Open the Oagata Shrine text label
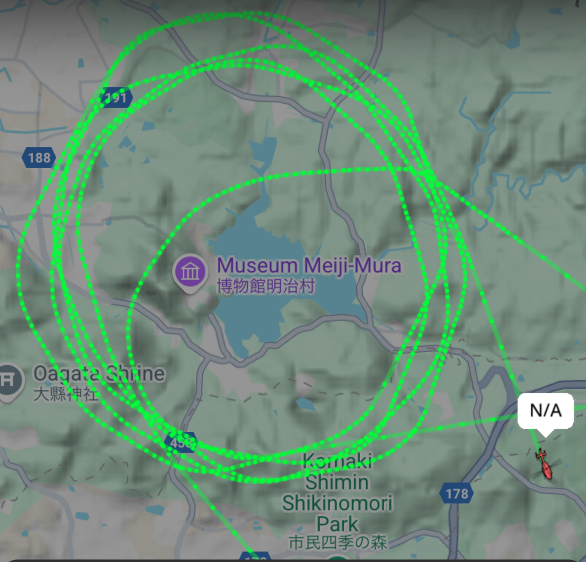The height and width of the screenshot is (562, 586). (99, 373)
